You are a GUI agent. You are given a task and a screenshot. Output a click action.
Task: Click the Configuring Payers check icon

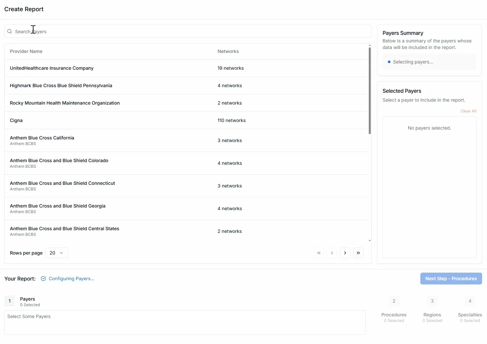click(43, 279)
